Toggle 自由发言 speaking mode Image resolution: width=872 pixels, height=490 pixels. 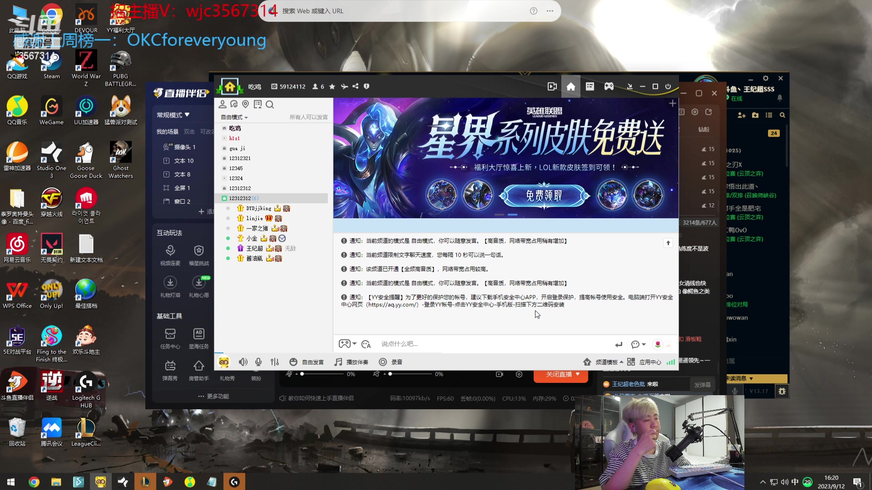tap(307, 362)
